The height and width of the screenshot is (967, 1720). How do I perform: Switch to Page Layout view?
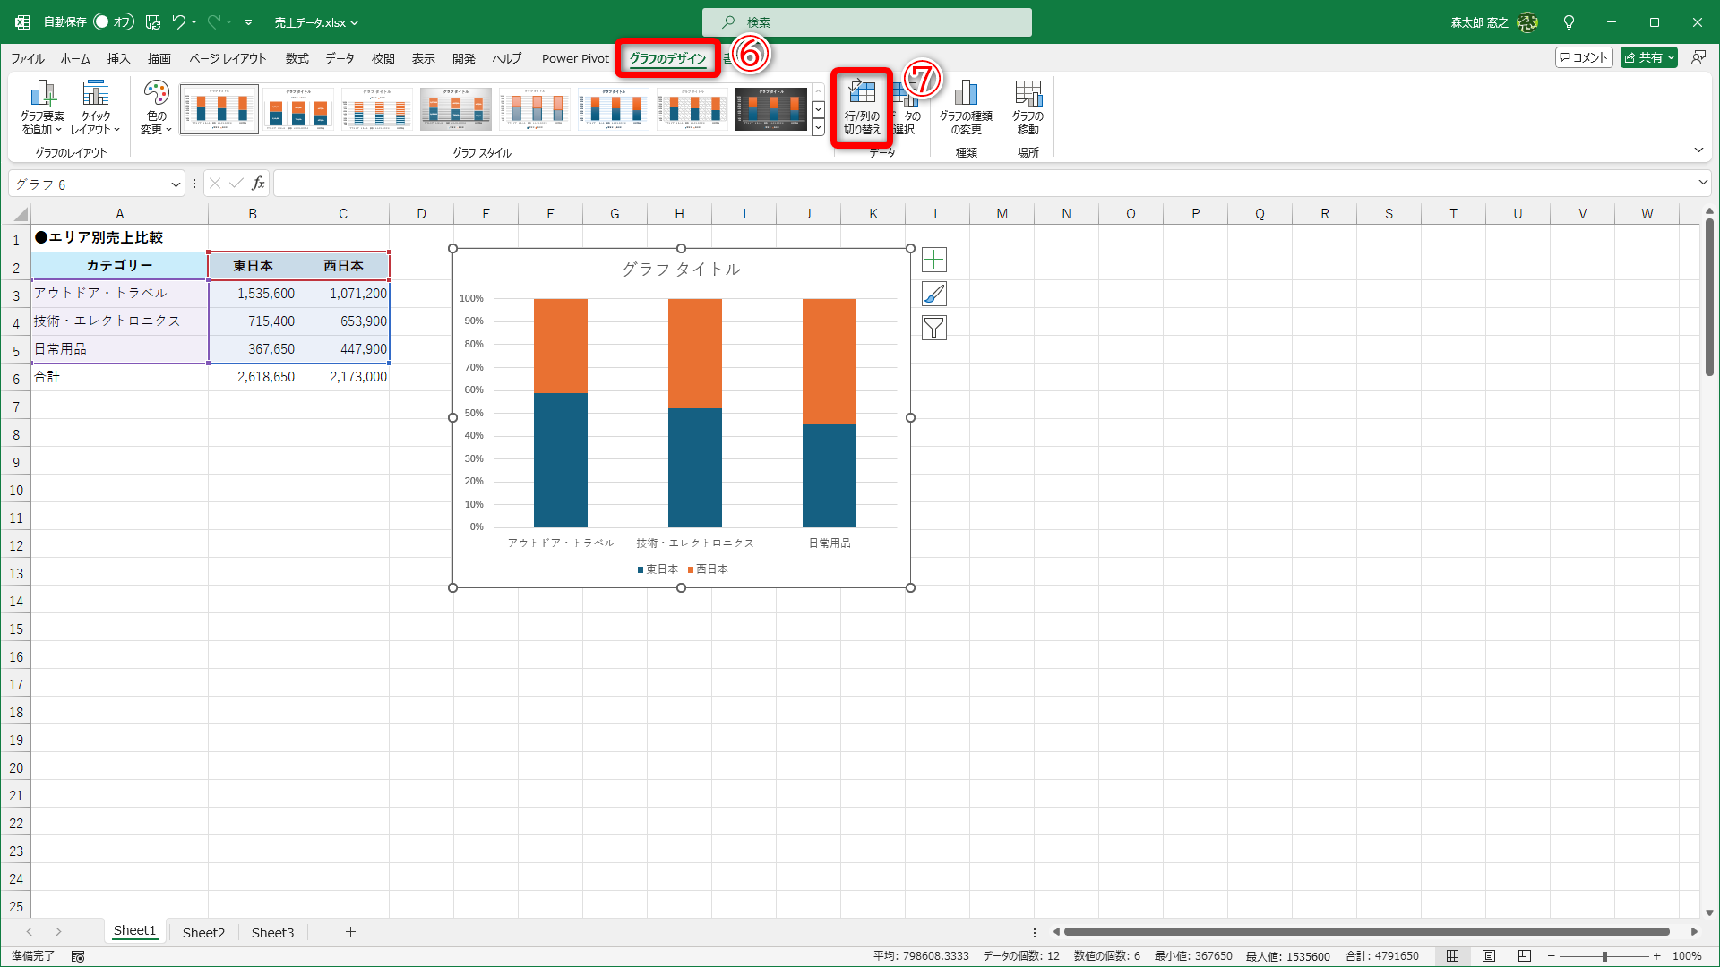[1489, 956]
